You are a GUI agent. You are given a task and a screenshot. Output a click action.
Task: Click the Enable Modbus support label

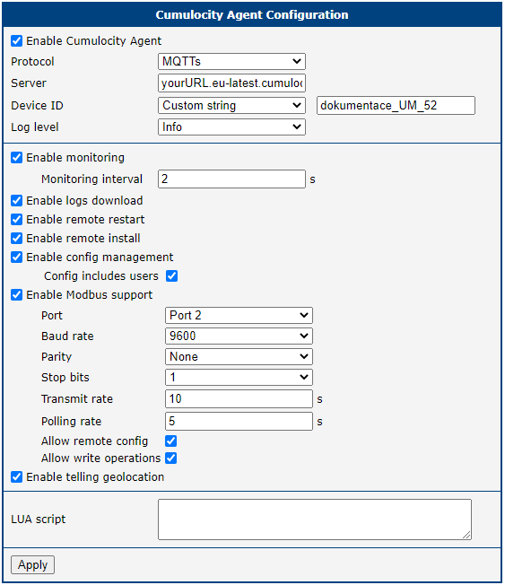click(90, 294)
